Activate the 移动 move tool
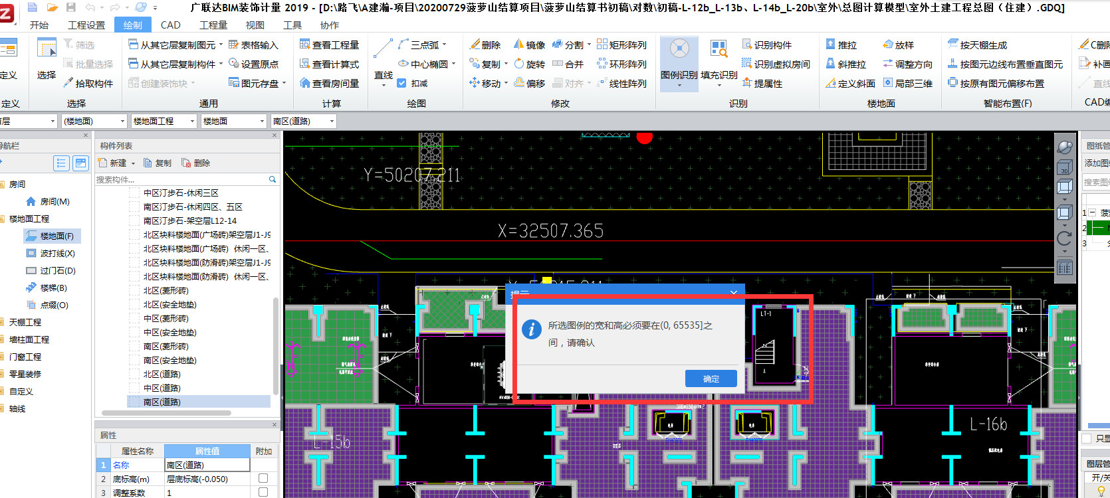 pyautogui.click(x=488, y=83)
